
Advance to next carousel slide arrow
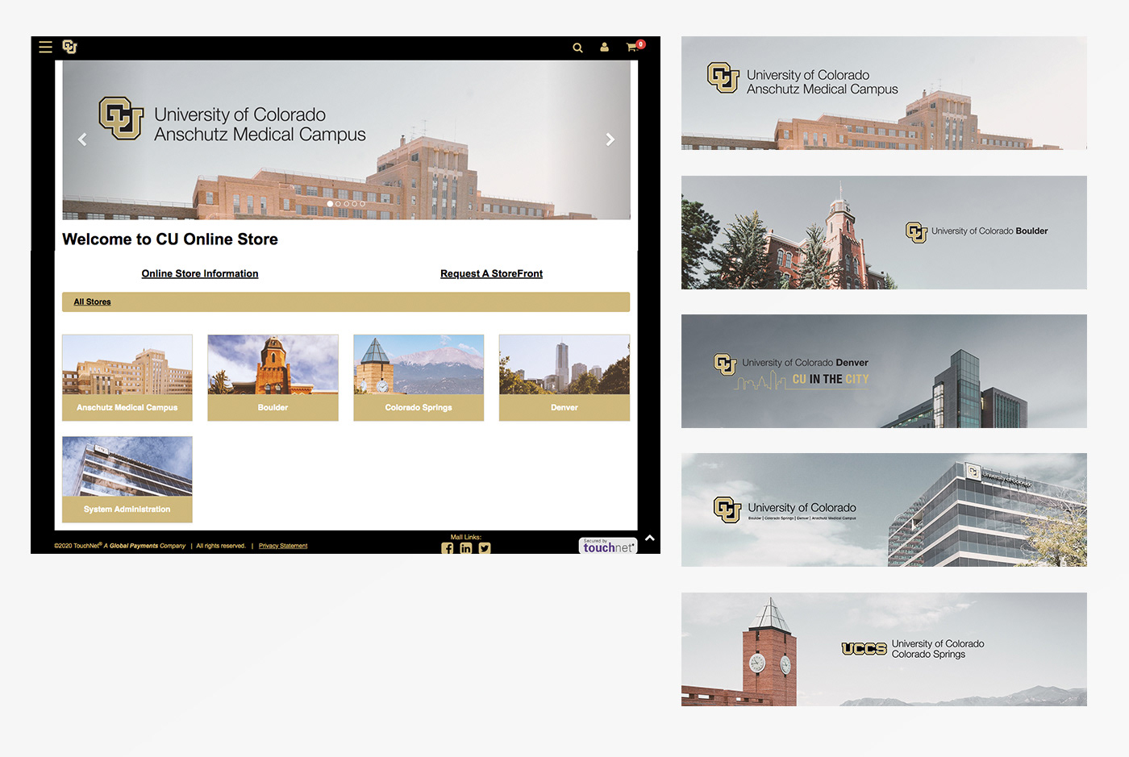tap(610, 139)
